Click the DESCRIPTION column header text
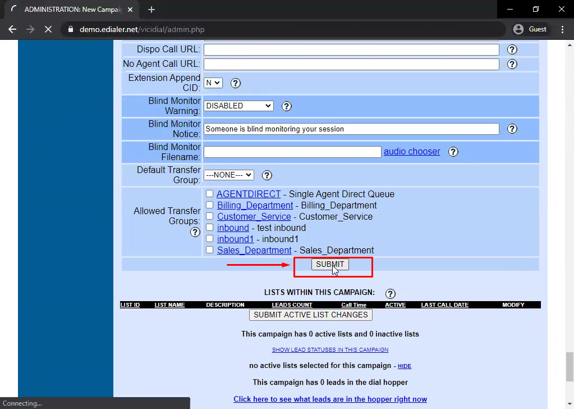Viewport: 574px width, 409px height. point(225,305)
